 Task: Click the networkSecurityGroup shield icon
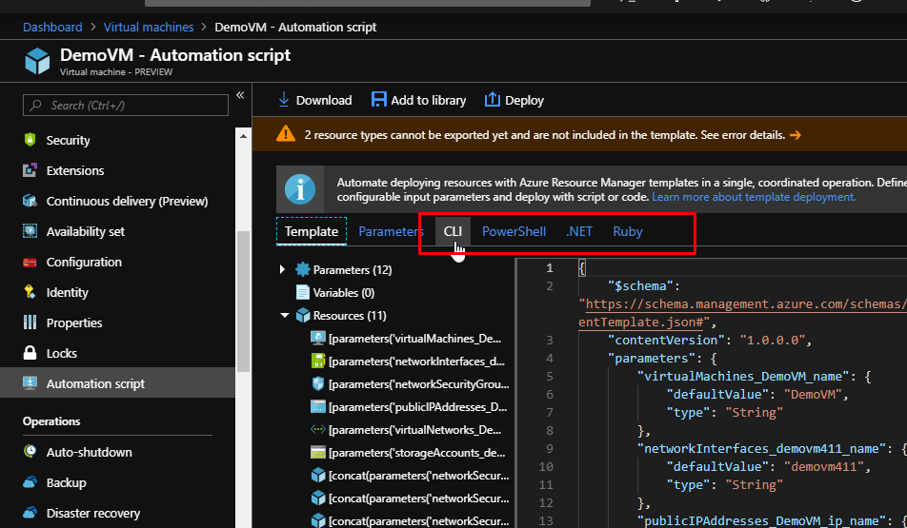(318, 383)
